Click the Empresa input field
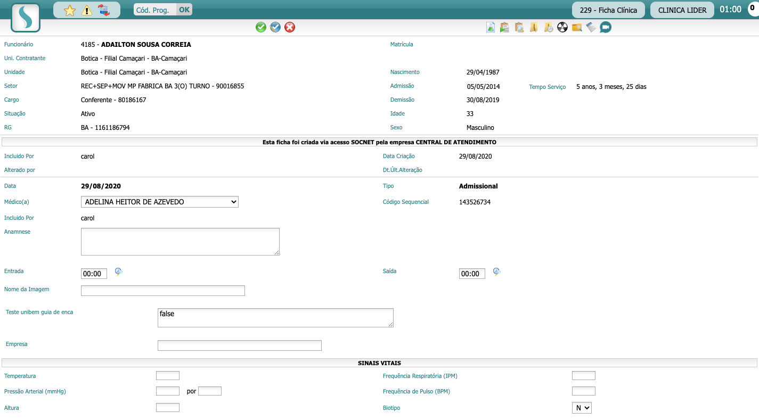The image size is (759, 420). [240, 345]
